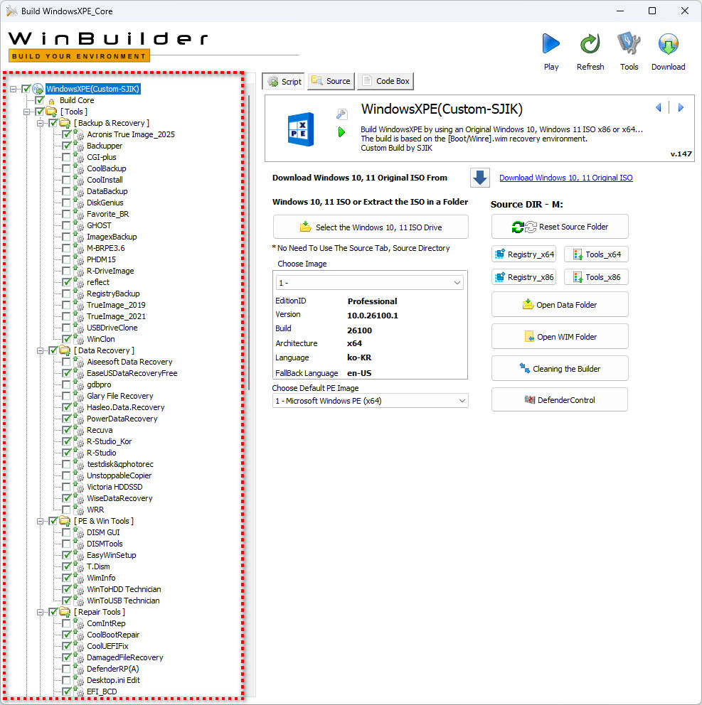Enable the CoolBackup checkbox
This screenshot has width=702, height=705.
click(x=67, y=168)
